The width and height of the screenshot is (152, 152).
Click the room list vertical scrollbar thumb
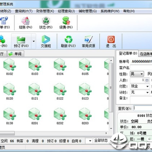(x=111, y=87)
